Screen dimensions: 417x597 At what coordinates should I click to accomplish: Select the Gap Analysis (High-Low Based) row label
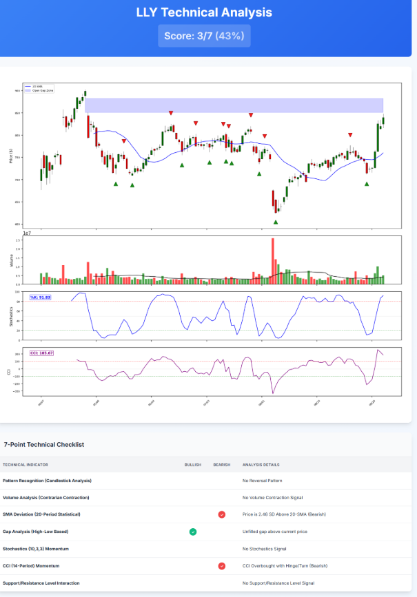click(35, 532)
